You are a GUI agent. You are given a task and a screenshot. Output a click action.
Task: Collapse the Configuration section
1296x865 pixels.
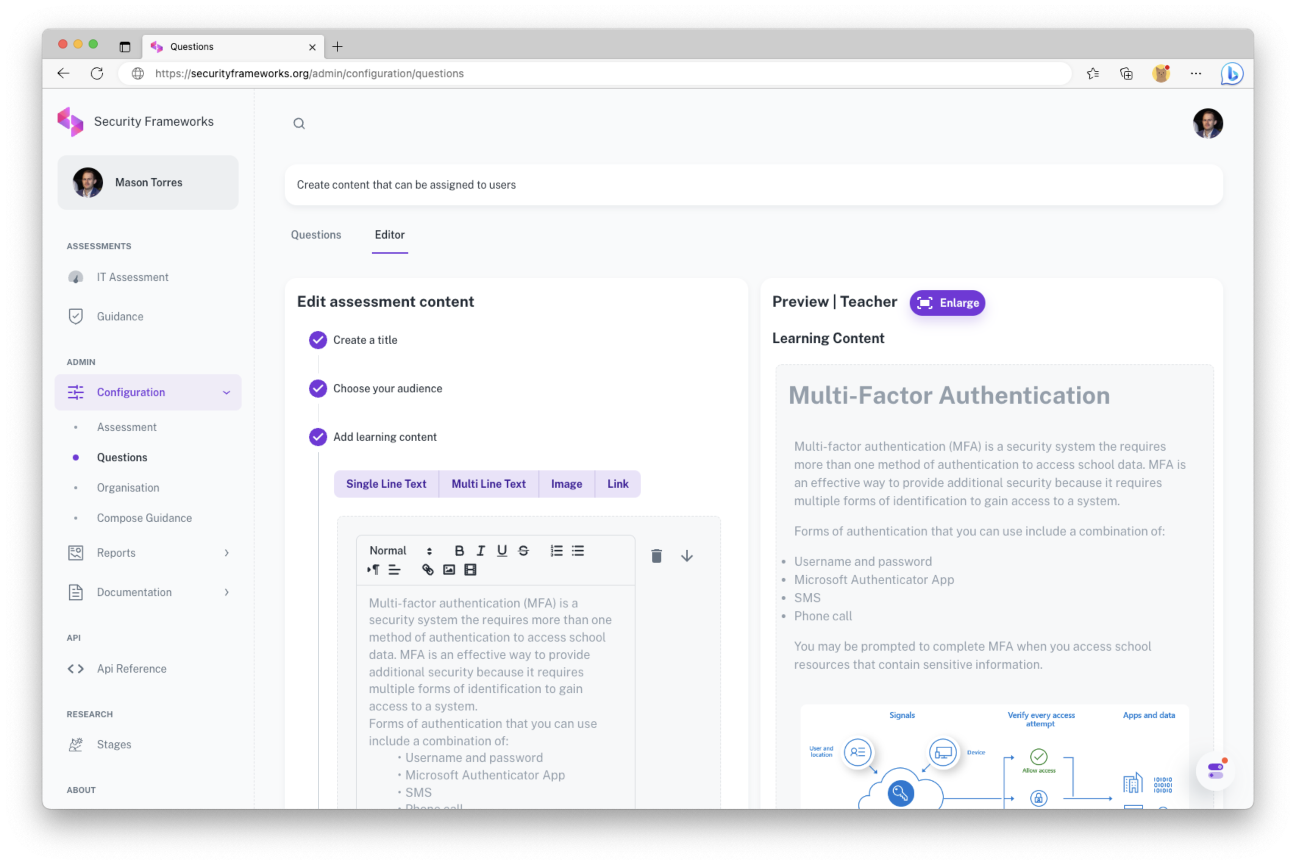pos(226,393)
